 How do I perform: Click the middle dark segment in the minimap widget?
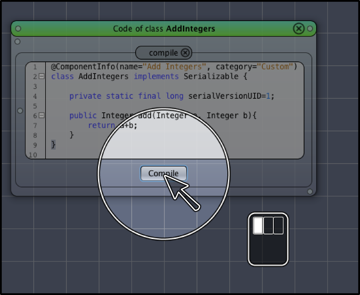(x=268, y=226)
